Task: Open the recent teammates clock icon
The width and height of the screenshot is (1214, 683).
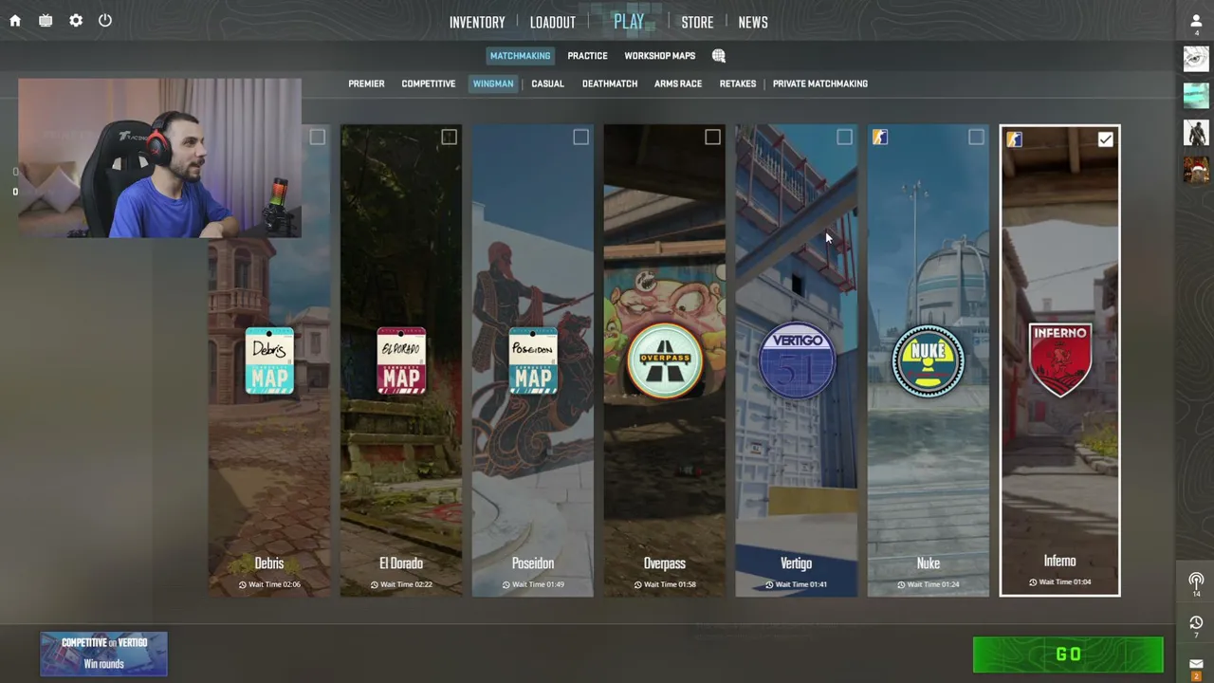Action: click(1196, 623)
